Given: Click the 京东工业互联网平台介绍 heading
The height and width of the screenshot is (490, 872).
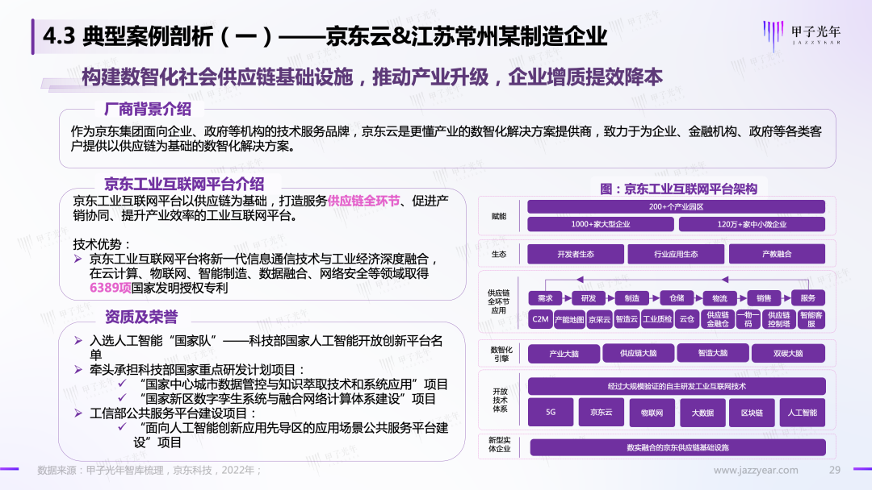Looking at the screenshot, I should [184, 185].
